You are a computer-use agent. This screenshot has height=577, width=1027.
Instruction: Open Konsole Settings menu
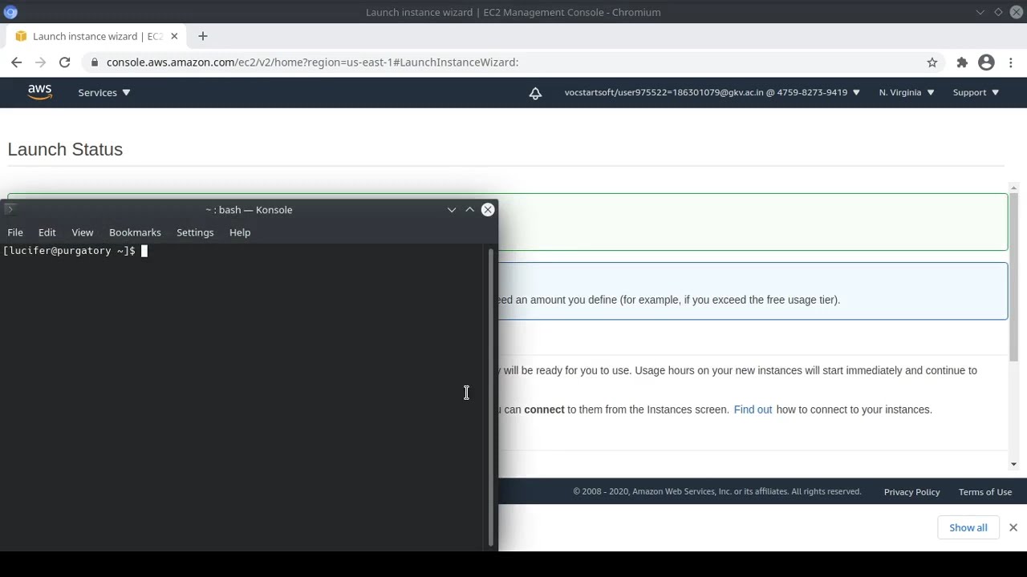point(195,232)
